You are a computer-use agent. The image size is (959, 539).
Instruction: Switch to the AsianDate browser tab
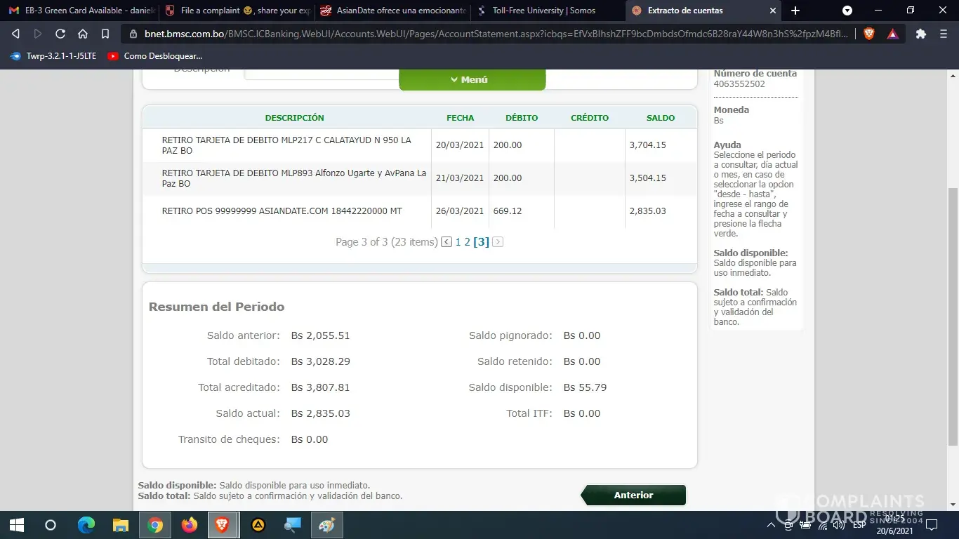point(392,11)
